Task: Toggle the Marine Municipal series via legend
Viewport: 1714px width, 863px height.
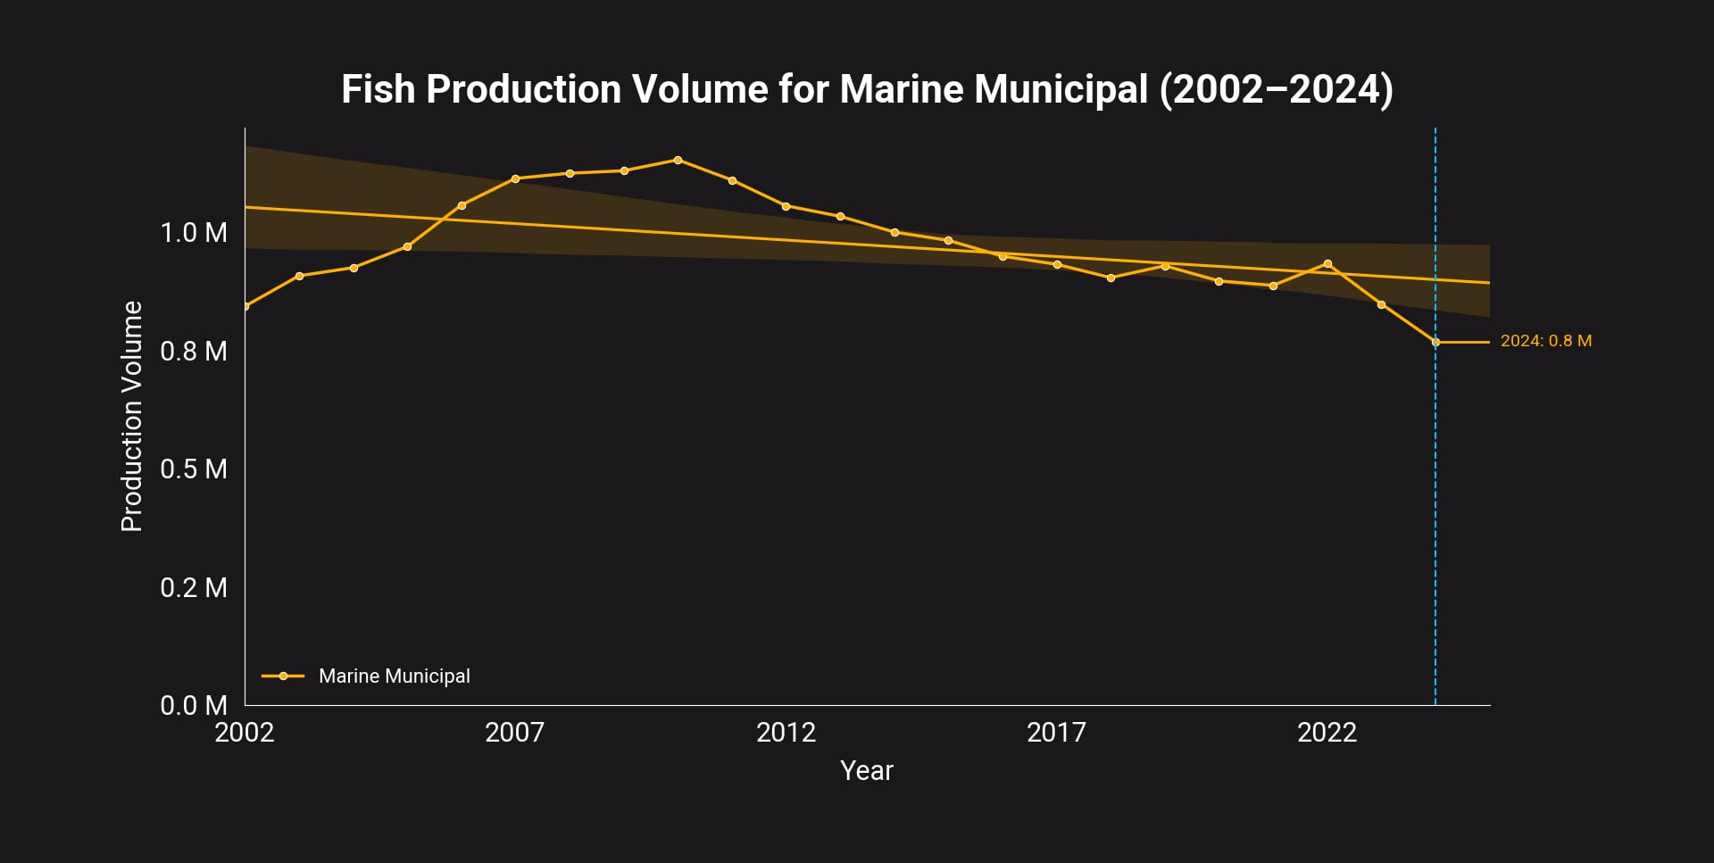Action: 395,676
